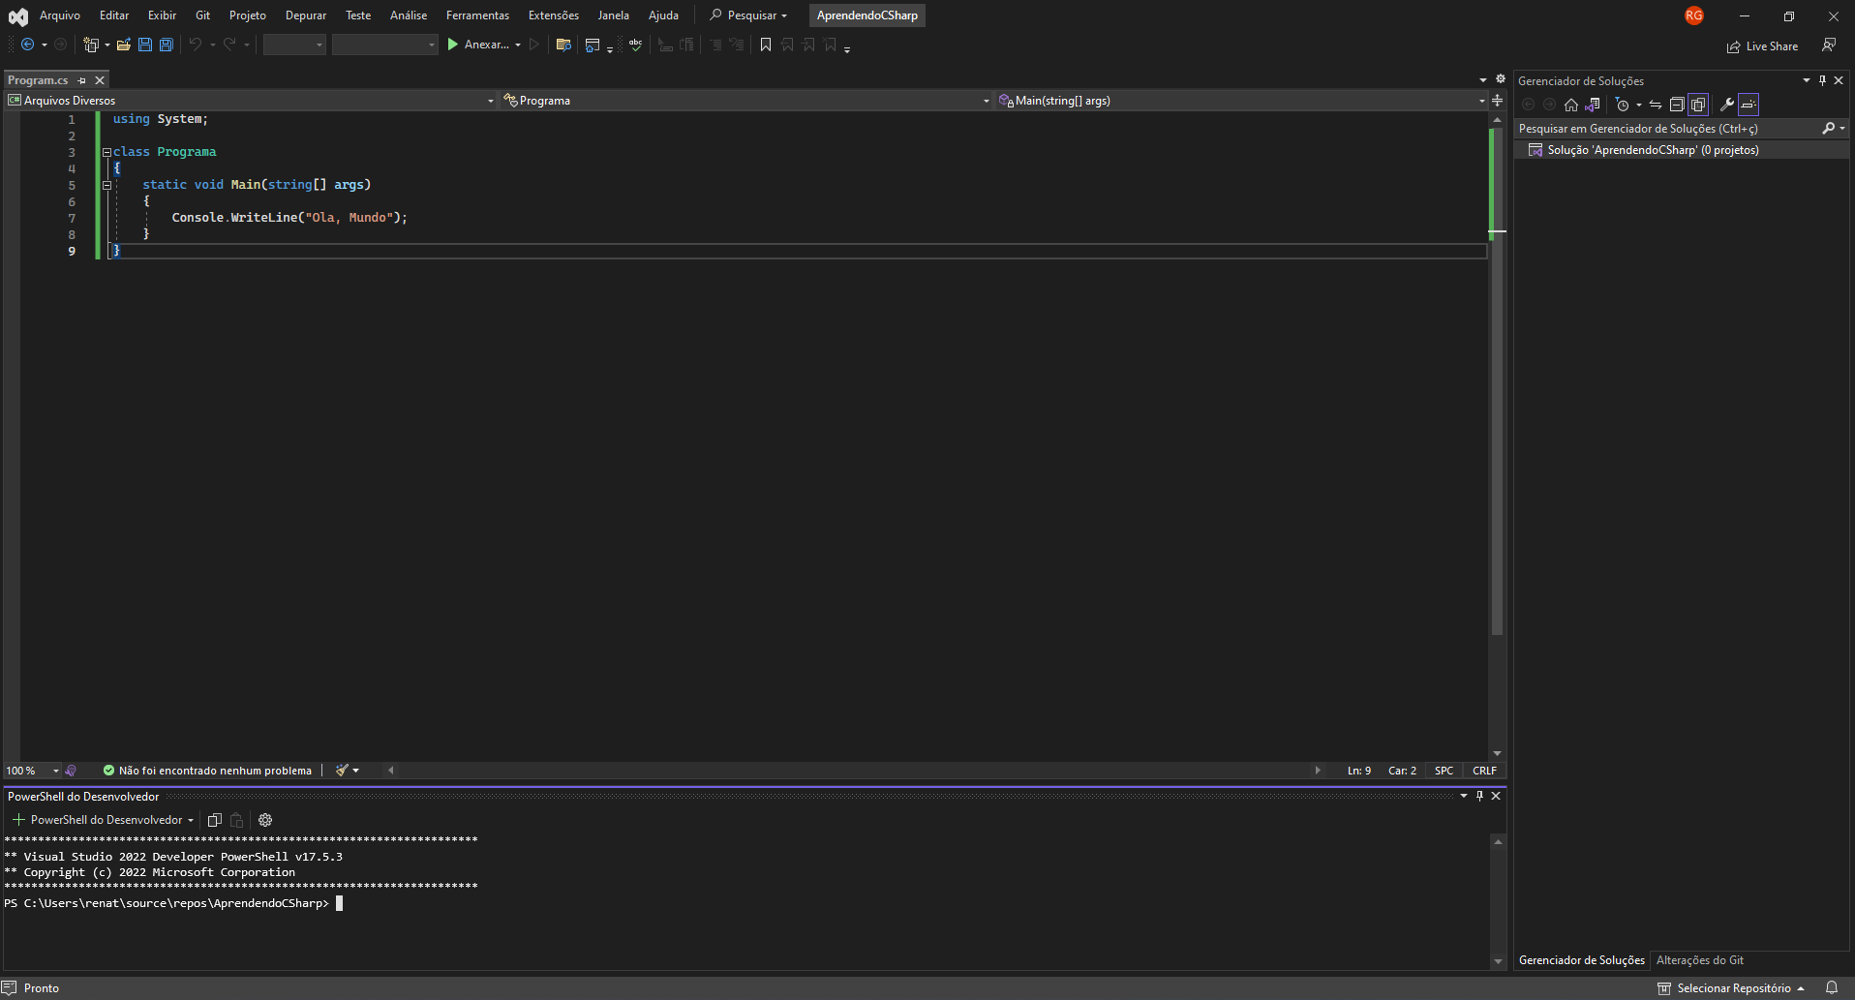1855x1000 pixels.
Task: Toggle bookmark on the current line
Action: click(x=766, y=45)
